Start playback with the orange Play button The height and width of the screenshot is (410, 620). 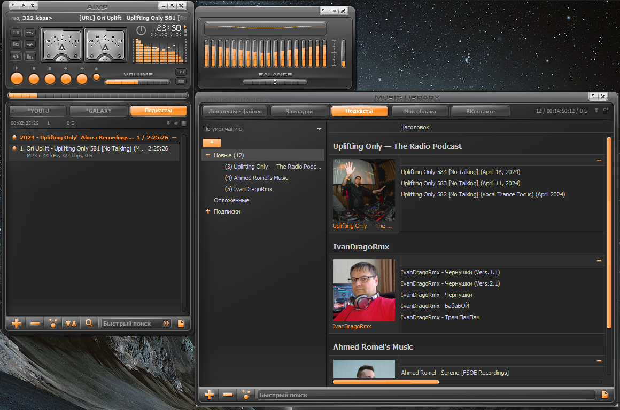click(17, 79)
